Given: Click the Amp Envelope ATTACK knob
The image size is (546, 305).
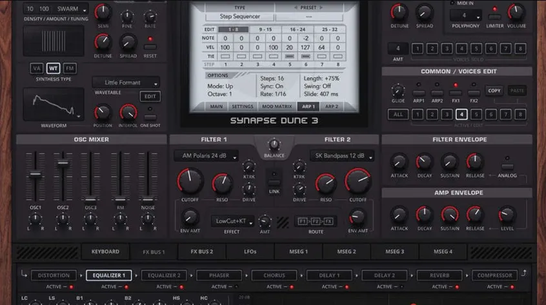Looking at the screenshot, I should pos(399,215).
